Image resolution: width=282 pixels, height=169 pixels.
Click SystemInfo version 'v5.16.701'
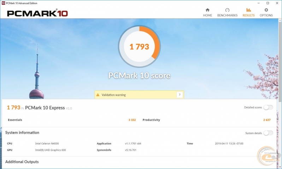pyautogui.click(x=130, y=150)
